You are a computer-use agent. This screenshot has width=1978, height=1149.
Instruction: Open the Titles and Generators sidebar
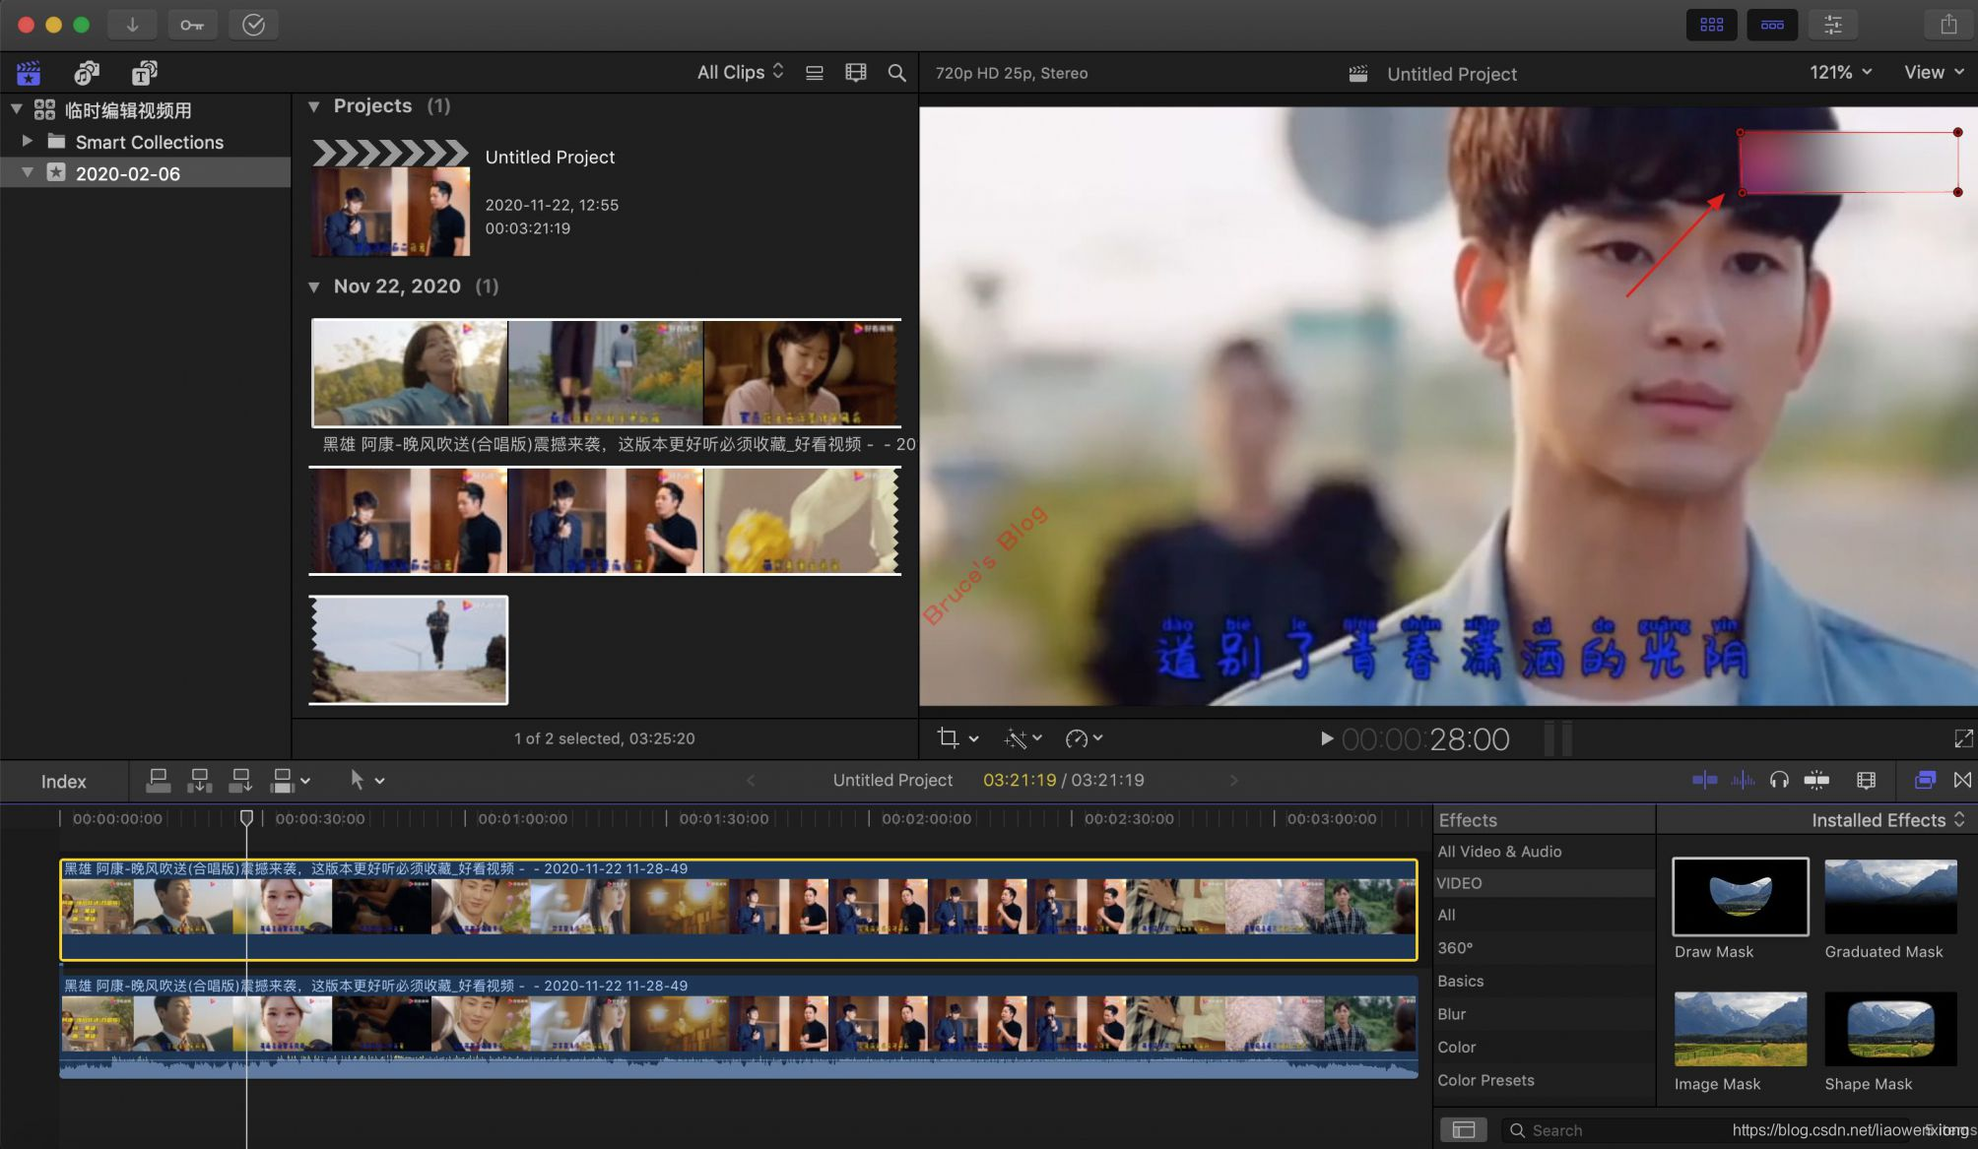tap(144, 73)
